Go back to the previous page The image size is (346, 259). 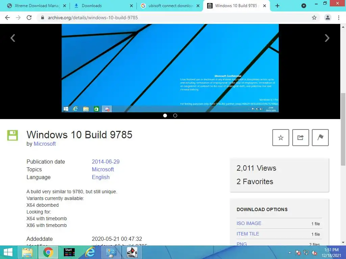coord(7,18)
